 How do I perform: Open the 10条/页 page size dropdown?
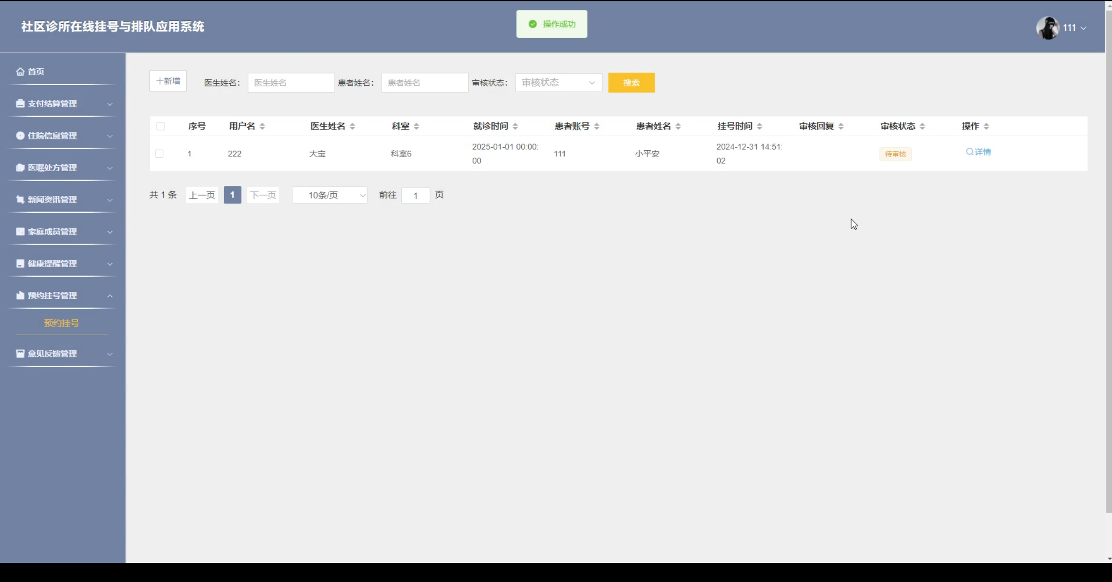[330, 195]
